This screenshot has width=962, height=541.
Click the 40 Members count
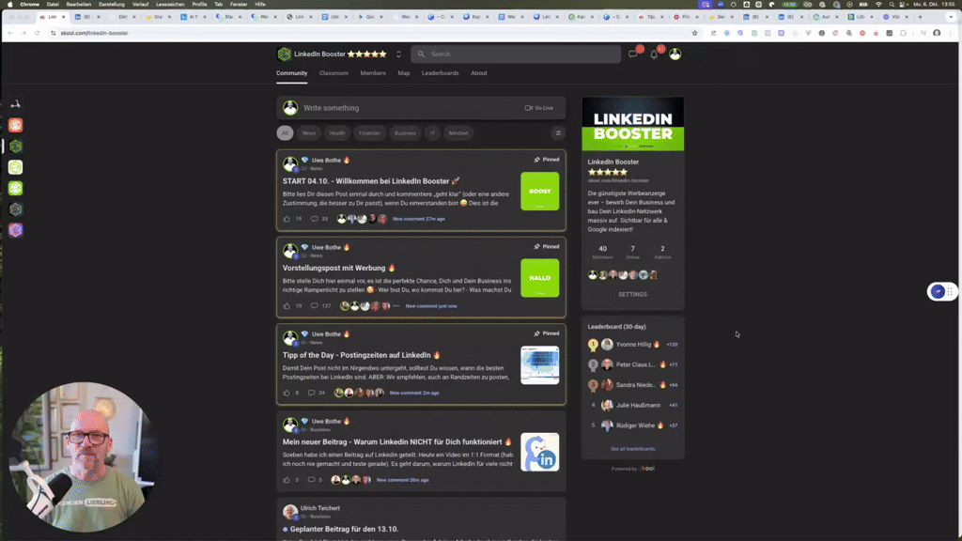pyautogui.click(x=602, y=252)
